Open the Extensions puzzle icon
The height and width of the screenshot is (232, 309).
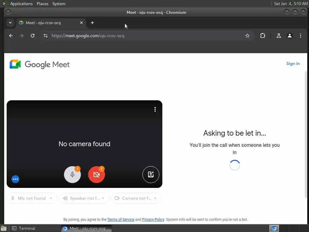tap(263, 36)
